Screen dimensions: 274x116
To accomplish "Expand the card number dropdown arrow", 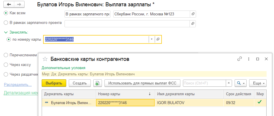I will (152, 39).
